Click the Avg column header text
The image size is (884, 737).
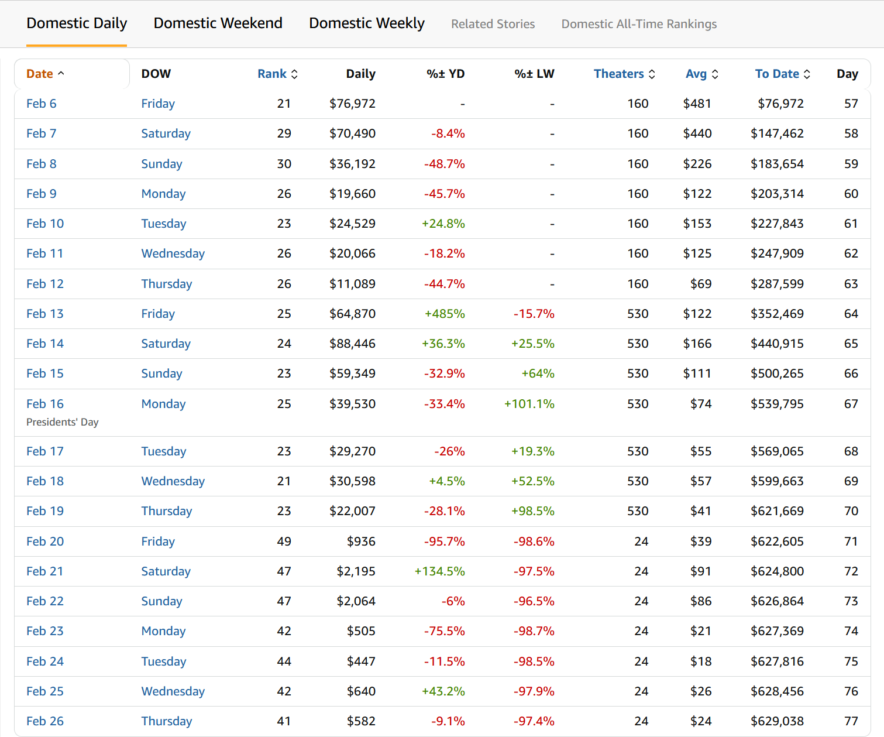(696, 74)
